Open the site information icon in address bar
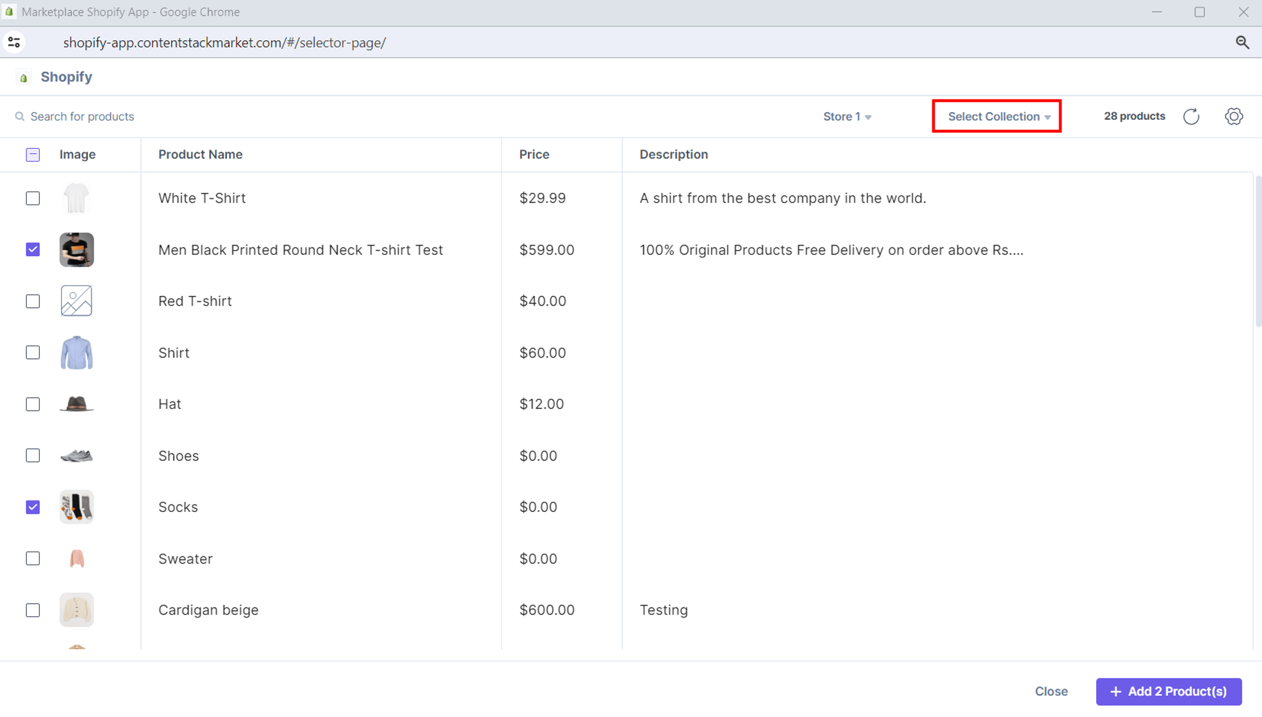The width and height of the screenshot is (1262, 717). [x=14, y=43]
